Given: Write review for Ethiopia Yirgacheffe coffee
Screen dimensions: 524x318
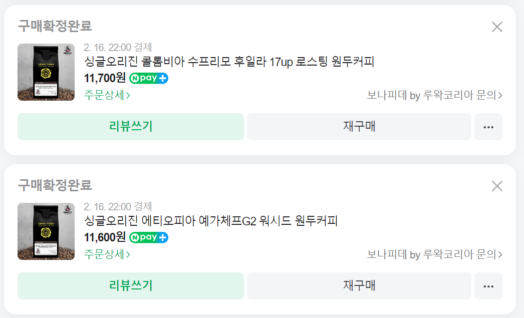Looking at the screenshot, I should 131,286.
